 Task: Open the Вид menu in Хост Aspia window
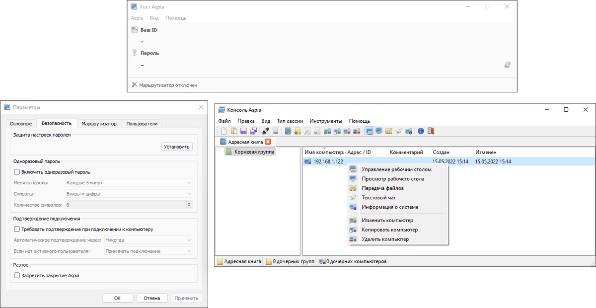(154, 18)
